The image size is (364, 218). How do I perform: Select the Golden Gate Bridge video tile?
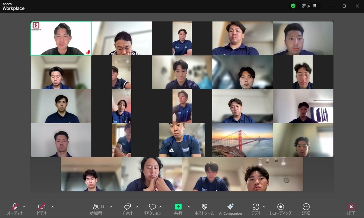(x=242, y=140)
